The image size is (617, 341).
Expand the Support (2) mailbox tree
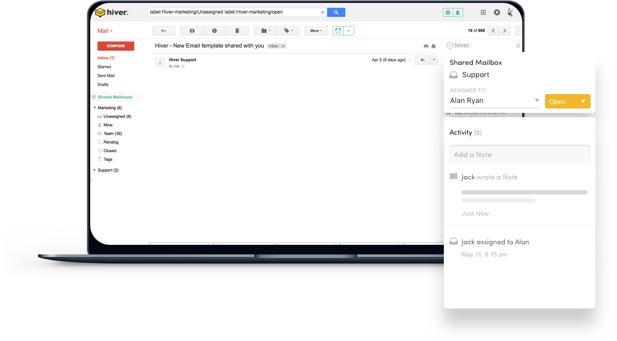tap(95, 170)
